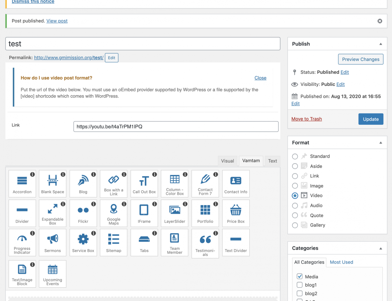Insert the Testimonials element
The image size is (392, 301).
(205, 243)
